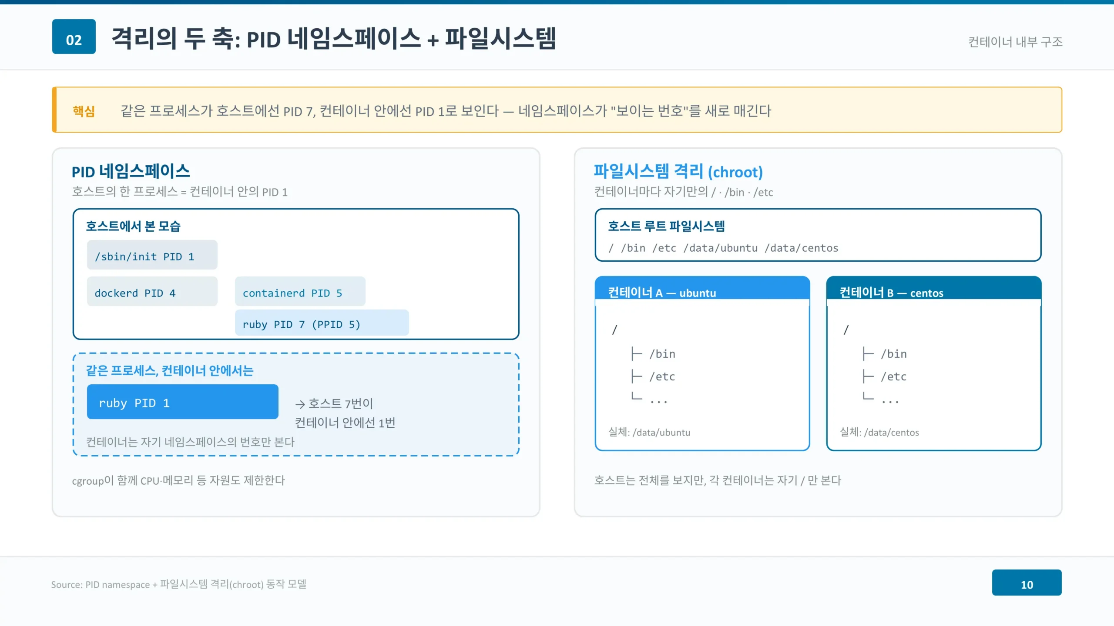The width and height of the screenshot is (1114, 626).
Task: Click the header label 컨테이너 내부 구조
Action: (x=1015, y=42)
